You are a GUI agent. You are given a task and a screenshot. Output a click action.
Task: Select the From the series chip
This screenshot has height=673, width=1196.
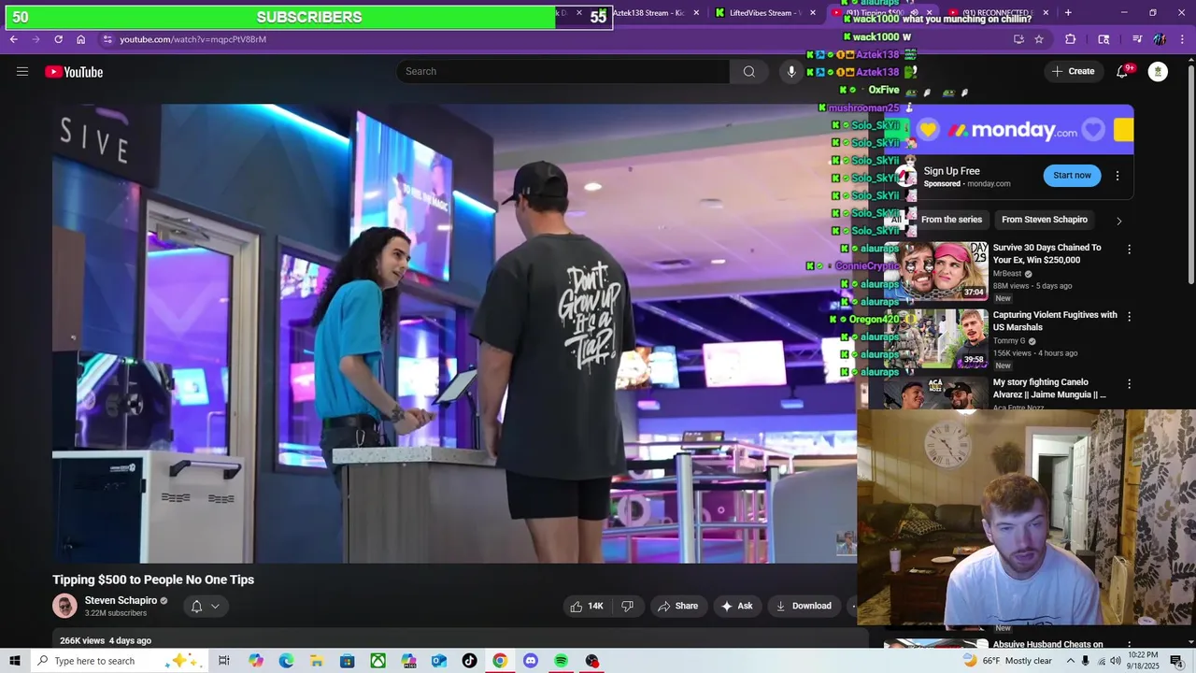[x=951, y=220]
